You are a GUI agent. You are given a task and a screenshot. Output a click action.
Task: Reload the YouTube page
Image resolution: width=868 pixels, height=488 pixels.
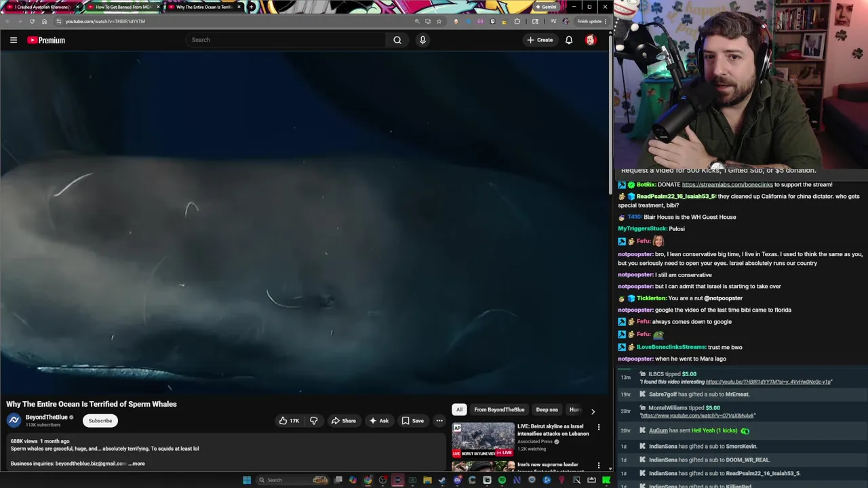click(x=32, y=21)
